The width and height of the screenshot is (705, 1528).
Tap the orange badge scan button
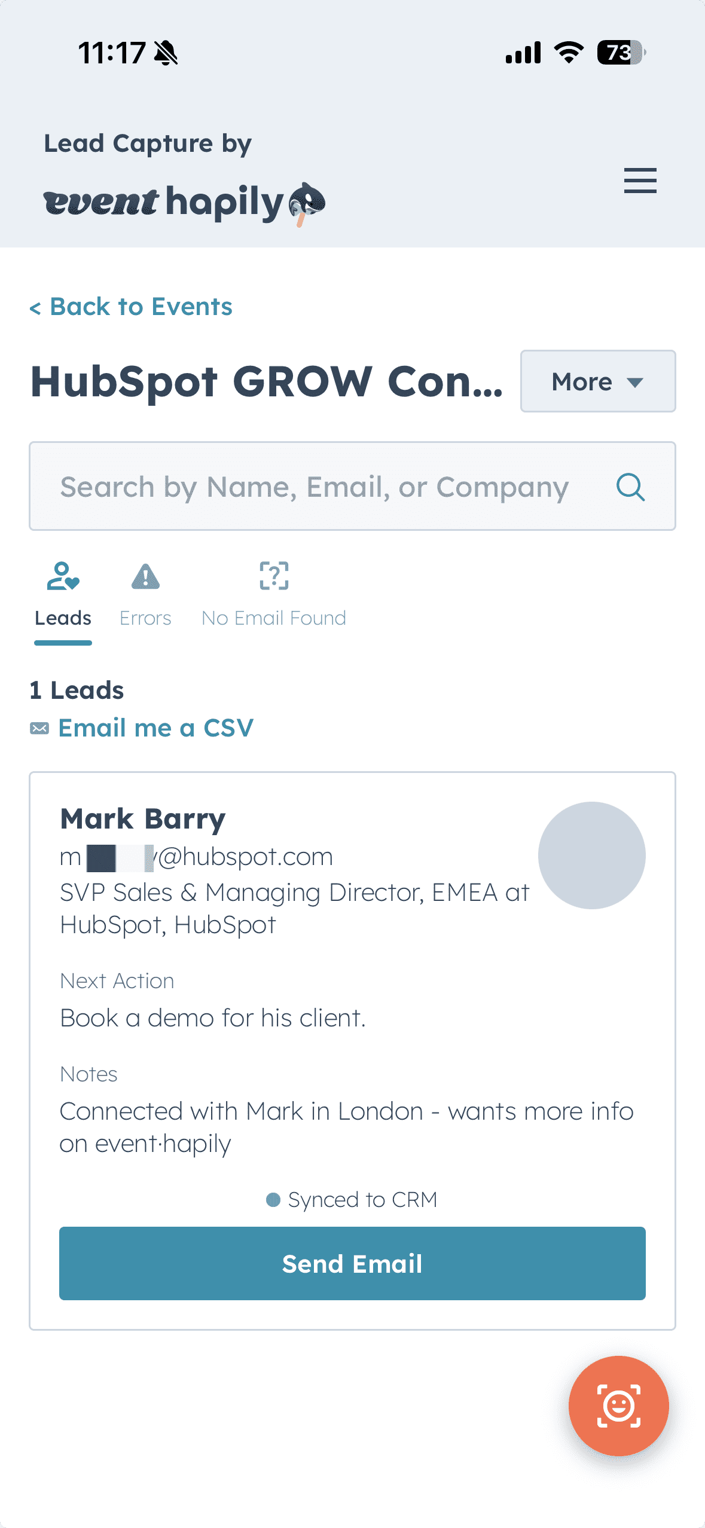click(618, 1405)
